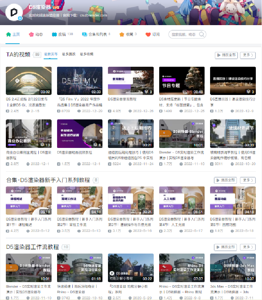Open the 节日专题 video thumbnail
The height and width of the screenshot is (300, 262).
pyautogui.click(x=182, y=81)
